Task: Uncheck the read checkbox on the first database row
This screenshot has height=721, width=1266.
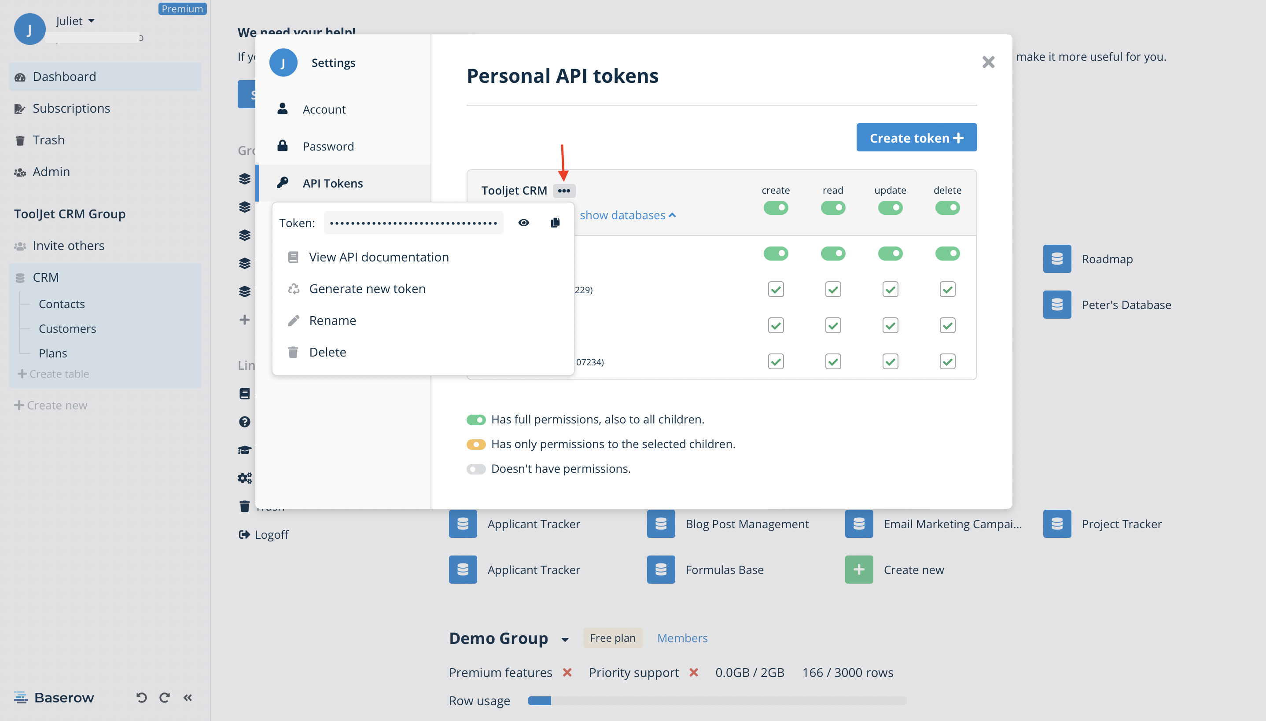Action: (x=833, y=289)
